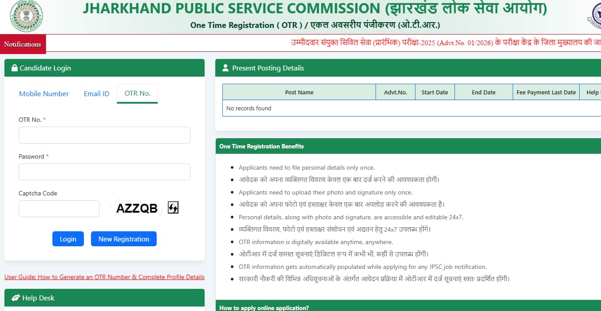Click the Jharkhand government emblem logo
This screenshot has width=601, height=311.
pos(27,16)
